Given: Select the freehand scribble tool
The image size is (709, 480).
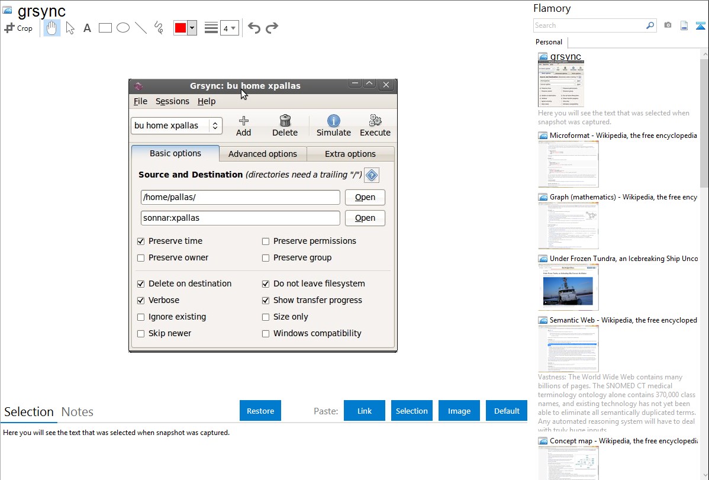Looking at the screenshot, I should tap(159, 28).
